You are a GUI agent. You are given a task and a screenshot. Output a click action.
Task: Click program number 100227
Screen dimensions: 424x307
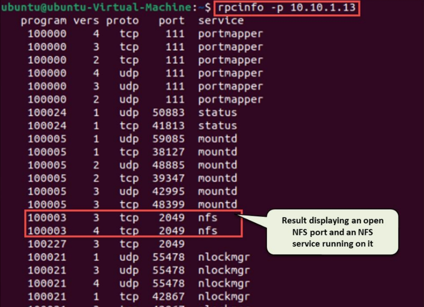47,244
